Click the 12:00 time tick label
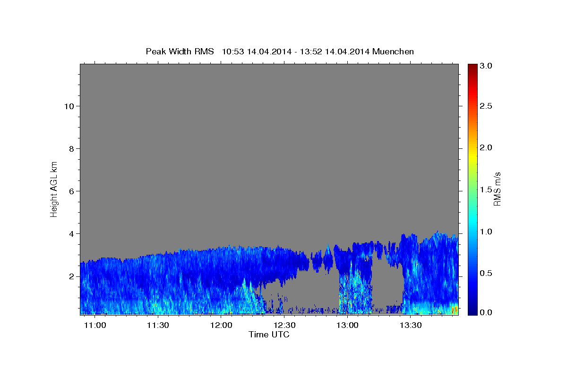Screen dimensions: 567x378 (x=221, y=326)
